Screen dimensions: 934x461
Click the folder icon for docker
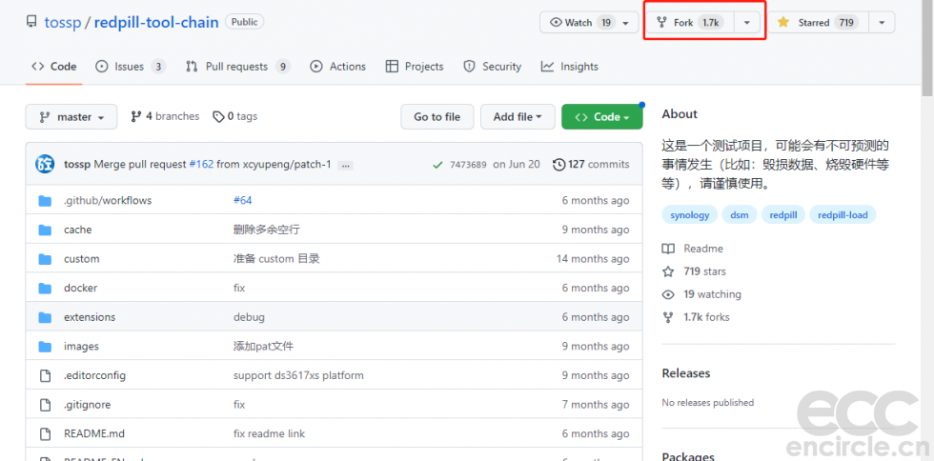coord(45,288)
